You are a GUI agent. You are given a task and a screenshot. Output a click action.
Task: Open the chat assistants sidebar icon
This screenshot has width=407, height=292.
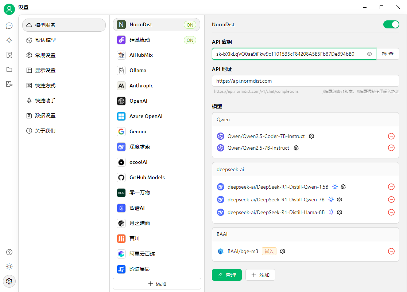pyautogui.click(x=9, y=25)
